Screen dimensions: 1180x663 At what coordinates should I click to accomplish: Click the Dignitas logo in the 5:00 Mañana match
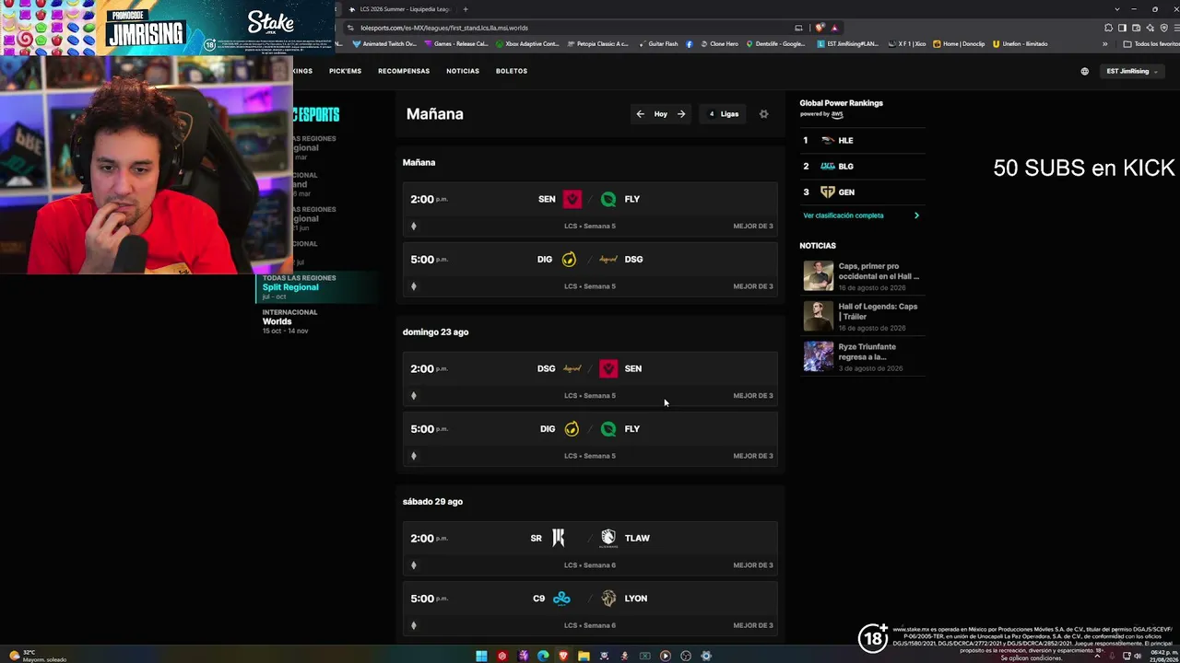click(x=569, y=260)
